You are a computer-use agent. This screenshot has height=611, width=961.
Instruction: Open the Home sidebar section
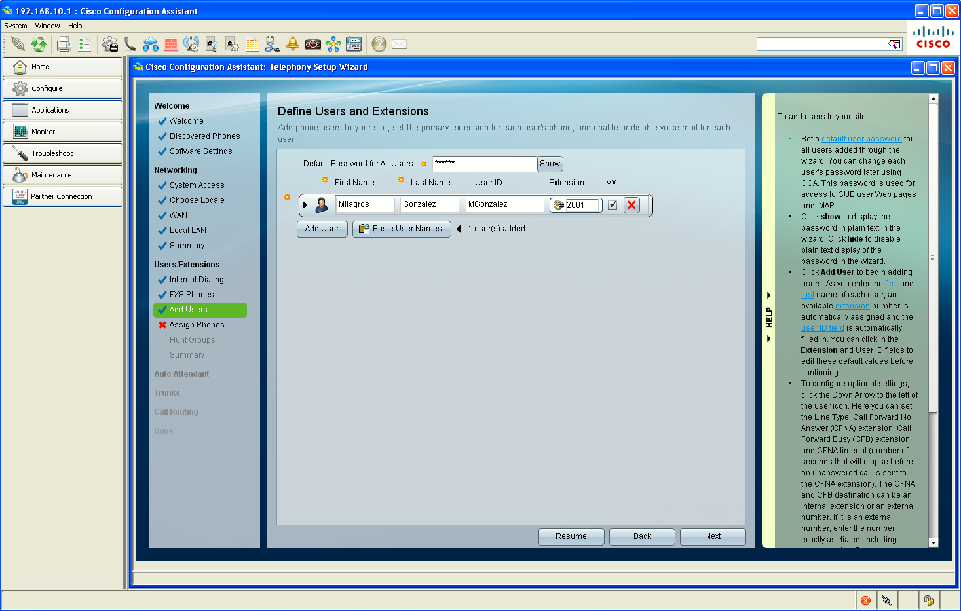tap(62, 67)
